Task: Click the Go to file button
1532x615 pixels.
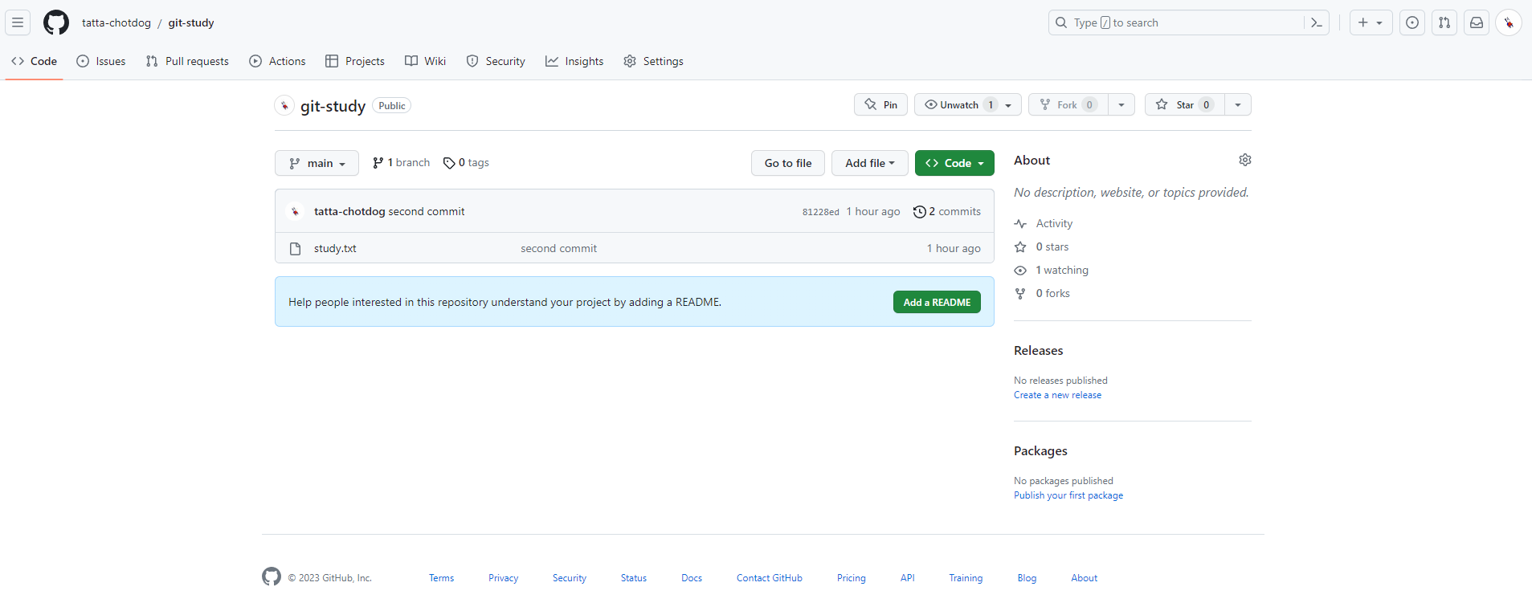Action: click(788, 163)
